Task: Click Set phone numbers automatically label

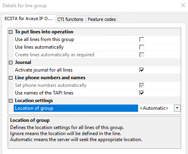Action: pyautogui.click(x=51, y=85)
